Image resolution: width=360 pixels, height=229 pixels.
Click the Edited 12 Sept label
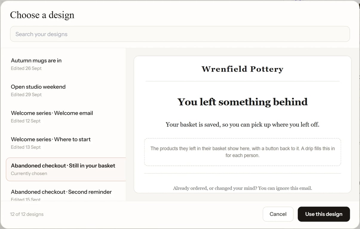(26, 121)
